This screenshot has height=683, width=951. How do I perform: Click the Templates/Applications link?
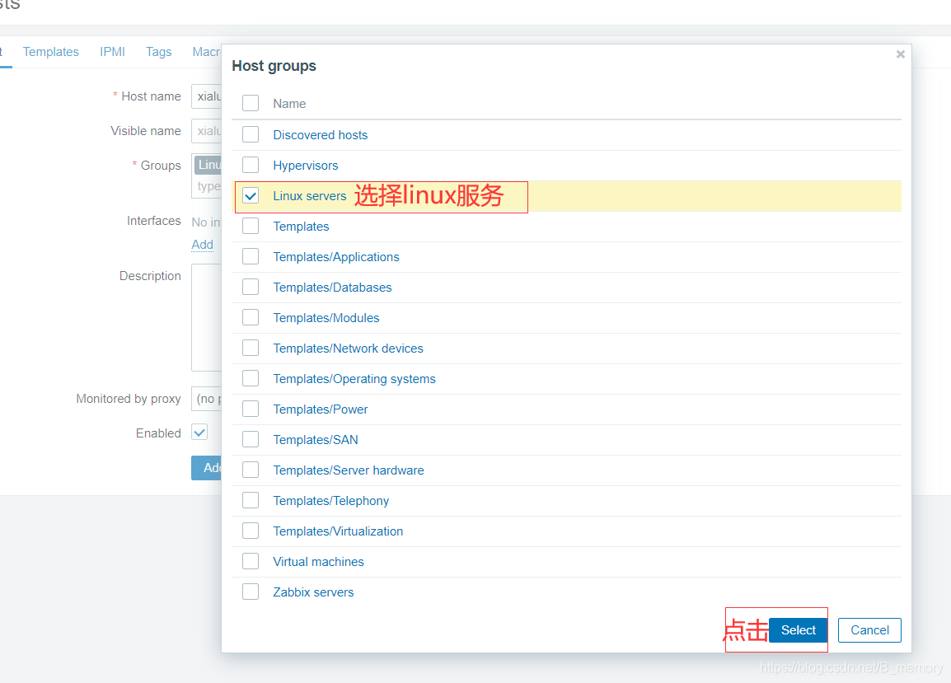tap(336, 256)
